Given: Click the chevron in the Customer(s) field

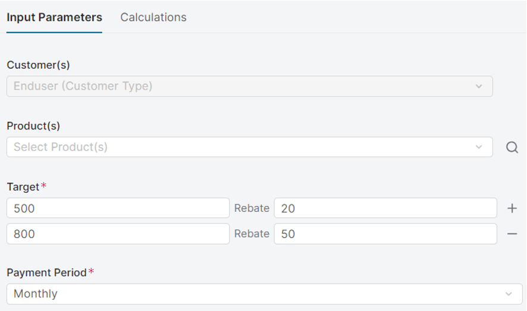Looking at the screenshot, I should point(479,87).
